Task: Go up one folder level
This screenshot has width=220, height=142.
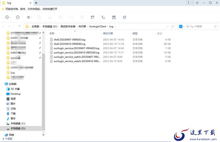Action: [x=19, y=26]
